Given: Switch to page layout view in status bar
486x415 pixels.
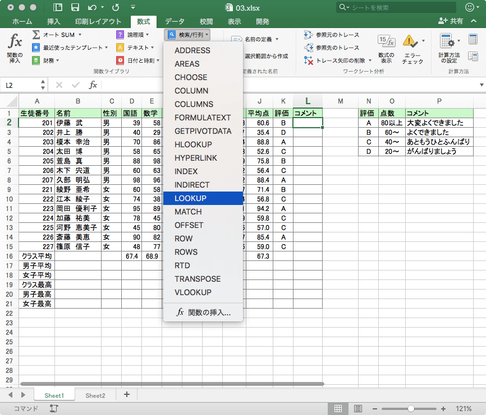Looking at the screenshot, I should point(357,409).
